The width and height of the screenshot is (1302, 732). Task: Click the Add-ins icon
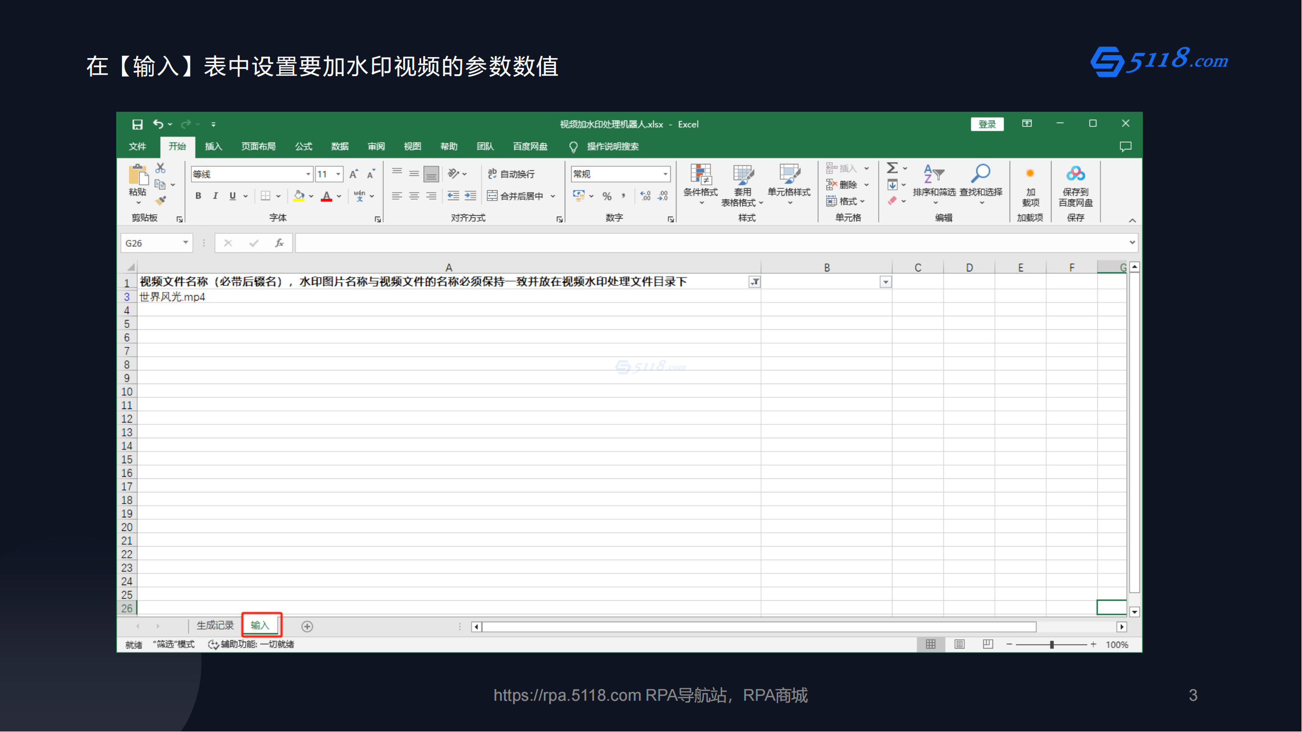1030,174
